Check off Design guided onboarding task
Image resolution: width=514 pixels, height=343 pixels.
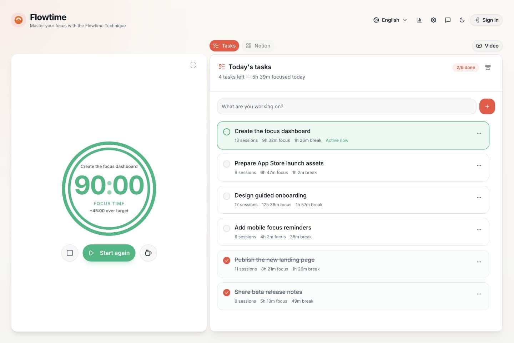click(227, 196)
